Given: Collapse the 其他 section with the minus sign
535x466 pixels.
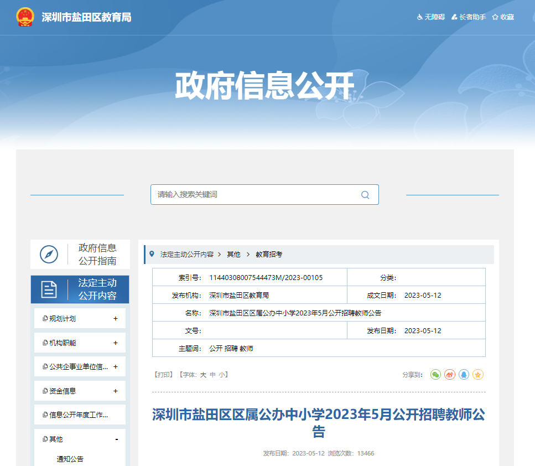Looking at the screenshot, I should point(117,439).
